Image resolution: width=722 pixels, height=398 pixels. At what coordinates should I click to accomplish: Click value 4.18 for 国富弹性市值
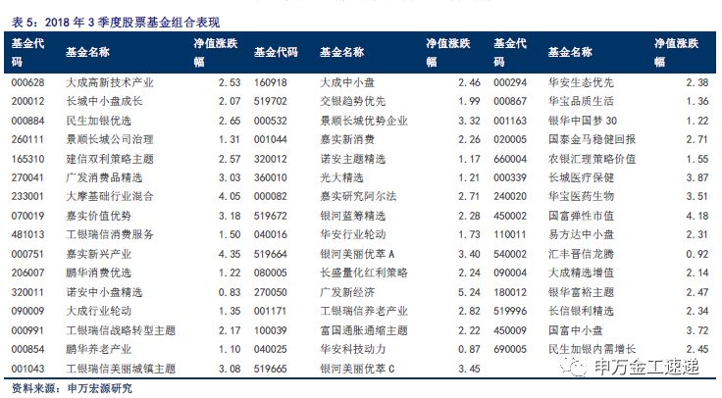pyautogui.click(x=697, y=216)
